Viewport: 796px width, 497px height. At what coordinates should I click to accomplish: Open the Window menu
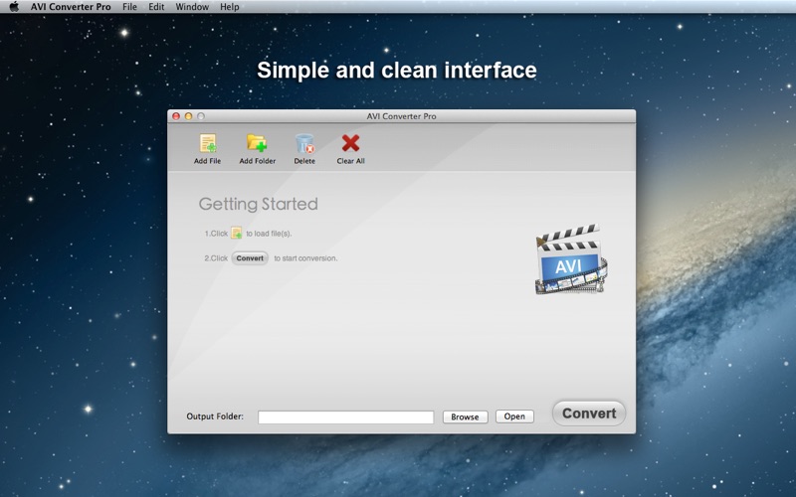click(x=192, y=7)
